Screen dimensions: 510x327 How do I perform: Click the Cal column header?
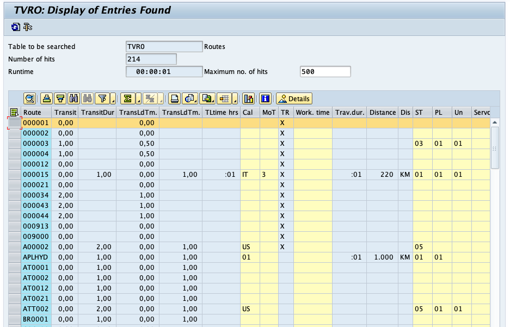pyautogui.click(x=250, y=113)
